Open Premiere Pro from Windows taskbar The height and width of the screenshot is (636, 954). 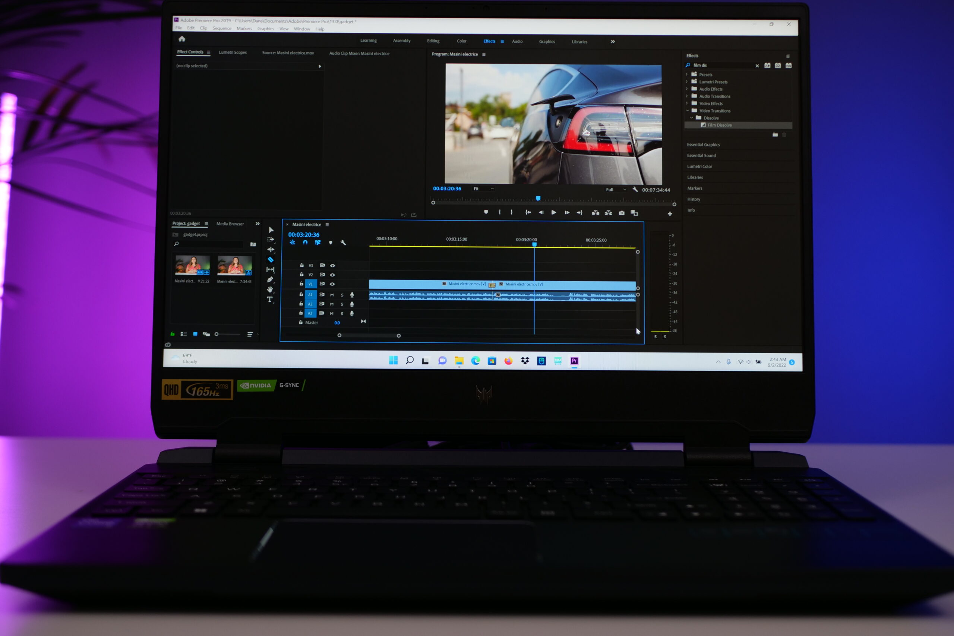574,361
